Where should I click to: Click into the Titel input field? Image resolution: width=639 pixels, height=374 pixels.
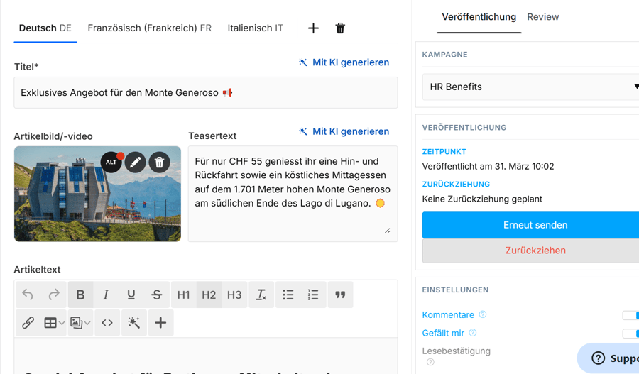pyautogui.click(x=206, y=92)
